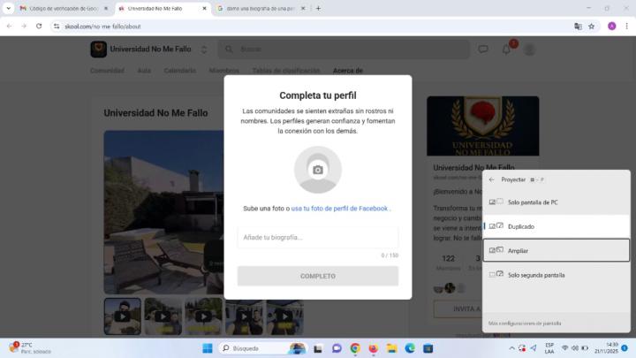Open Google Chrome from the taskbar

355,348
